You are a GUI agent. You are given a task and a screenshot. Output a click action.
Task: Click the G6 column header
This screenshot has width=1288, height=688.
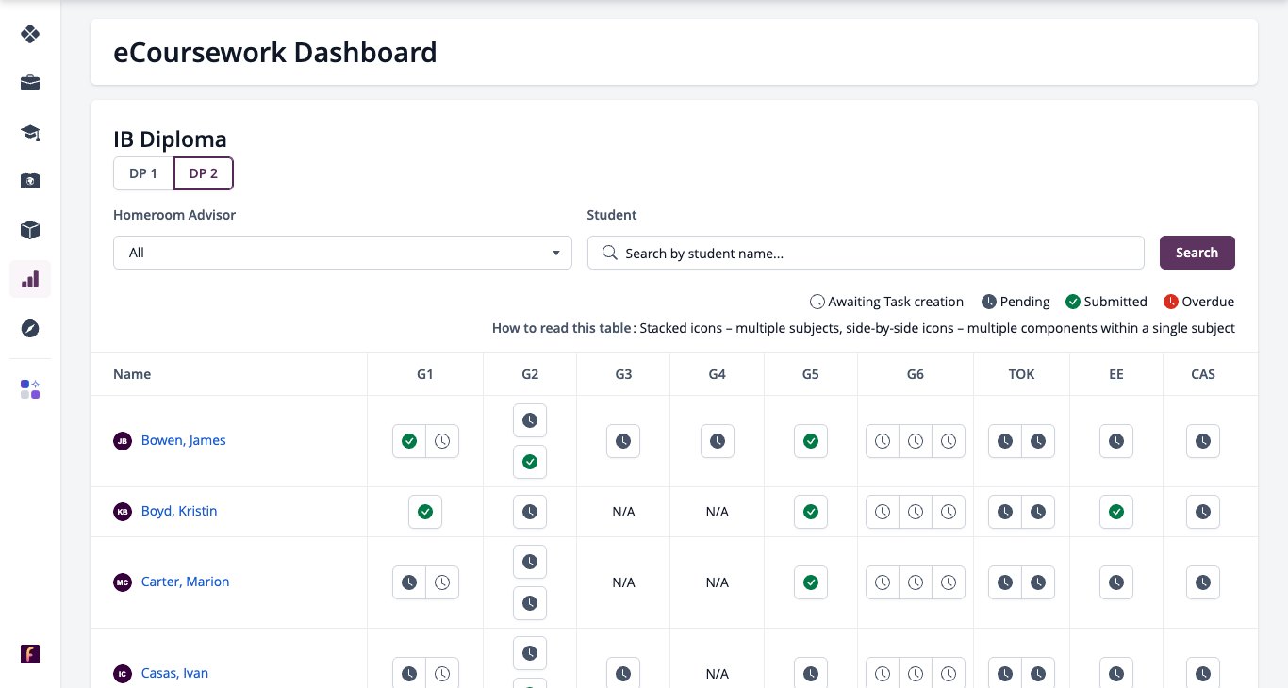tap(916, 374)
